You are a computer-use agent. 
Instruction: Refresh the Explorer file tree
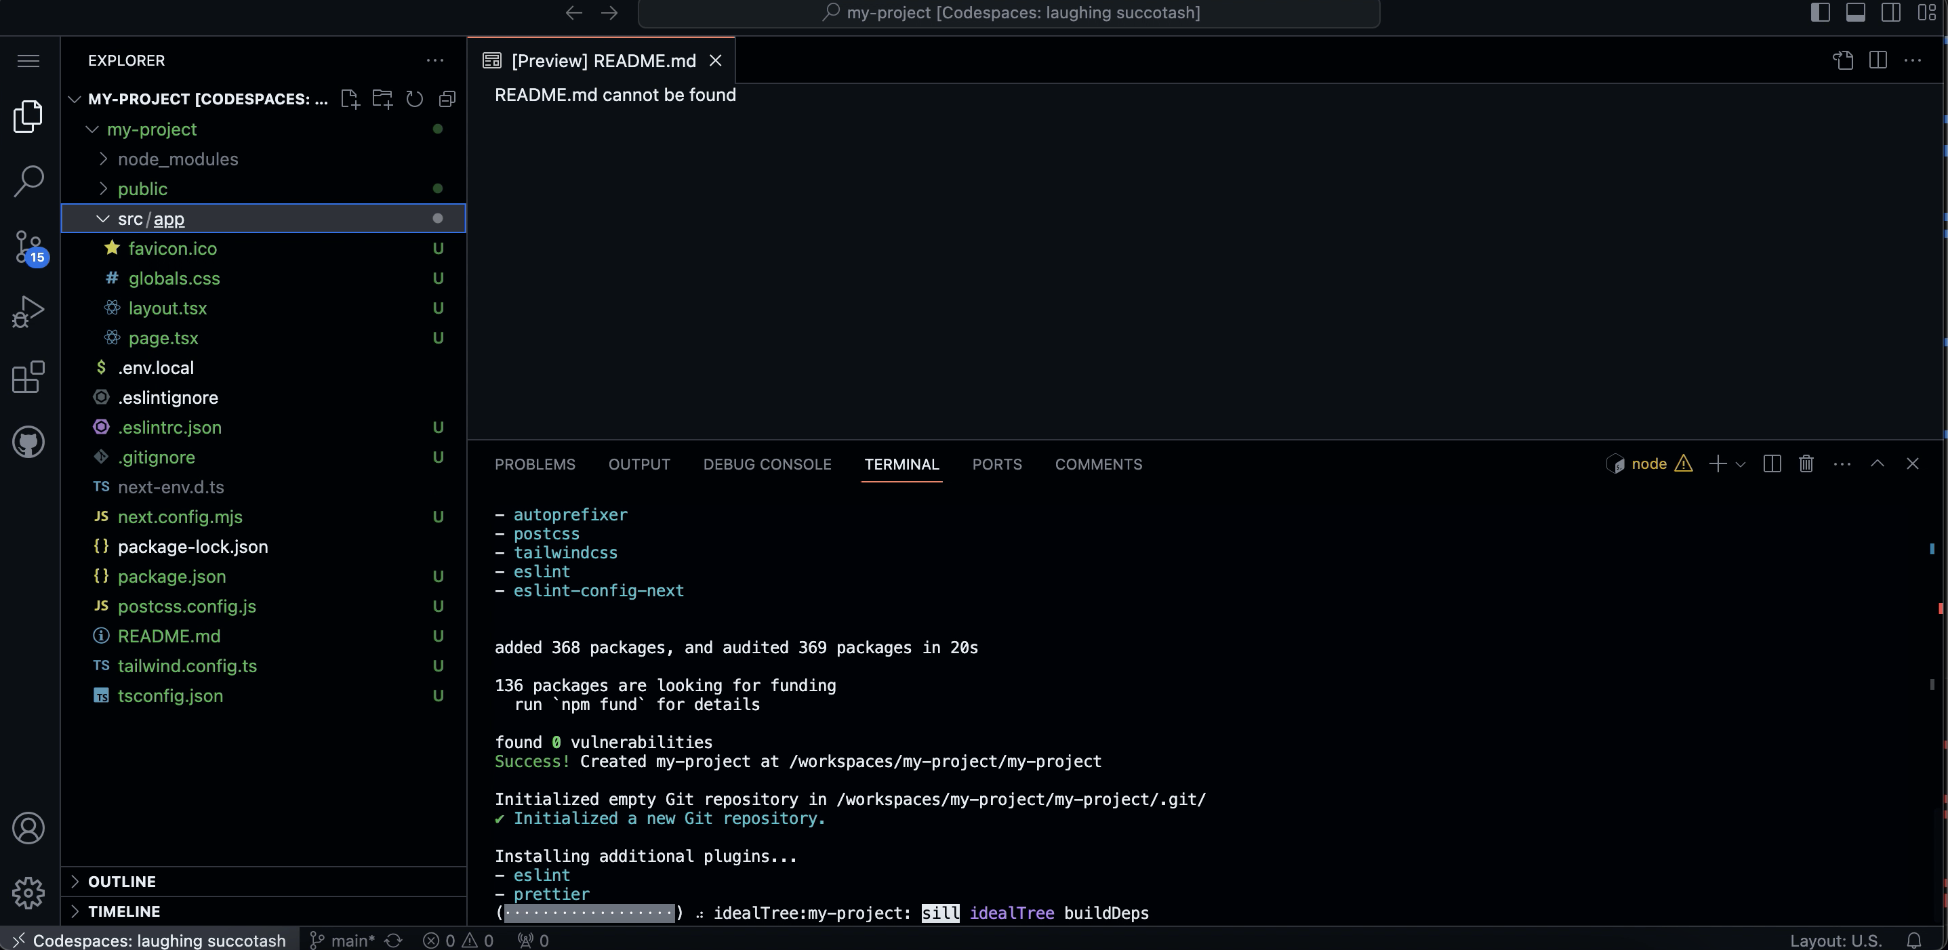pyautogui.click(x=414, y=99)
